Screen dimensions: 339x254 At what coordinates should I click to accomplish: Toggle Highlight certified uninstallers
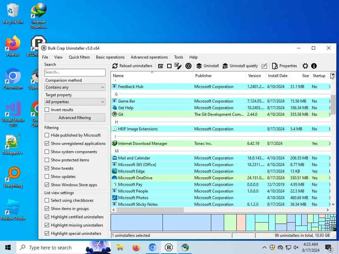coord(47,217)
